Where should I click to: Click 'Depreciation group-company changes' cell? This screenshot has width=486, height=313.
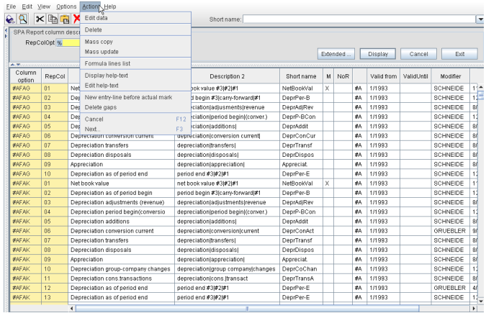[x=121, y=269]
